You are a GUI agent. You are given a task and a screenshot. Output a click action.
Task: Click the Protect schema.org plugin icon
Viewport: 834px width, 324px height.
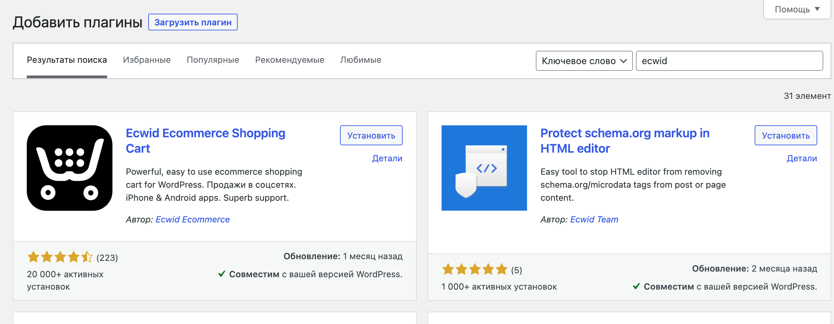(x=484, y=168)
